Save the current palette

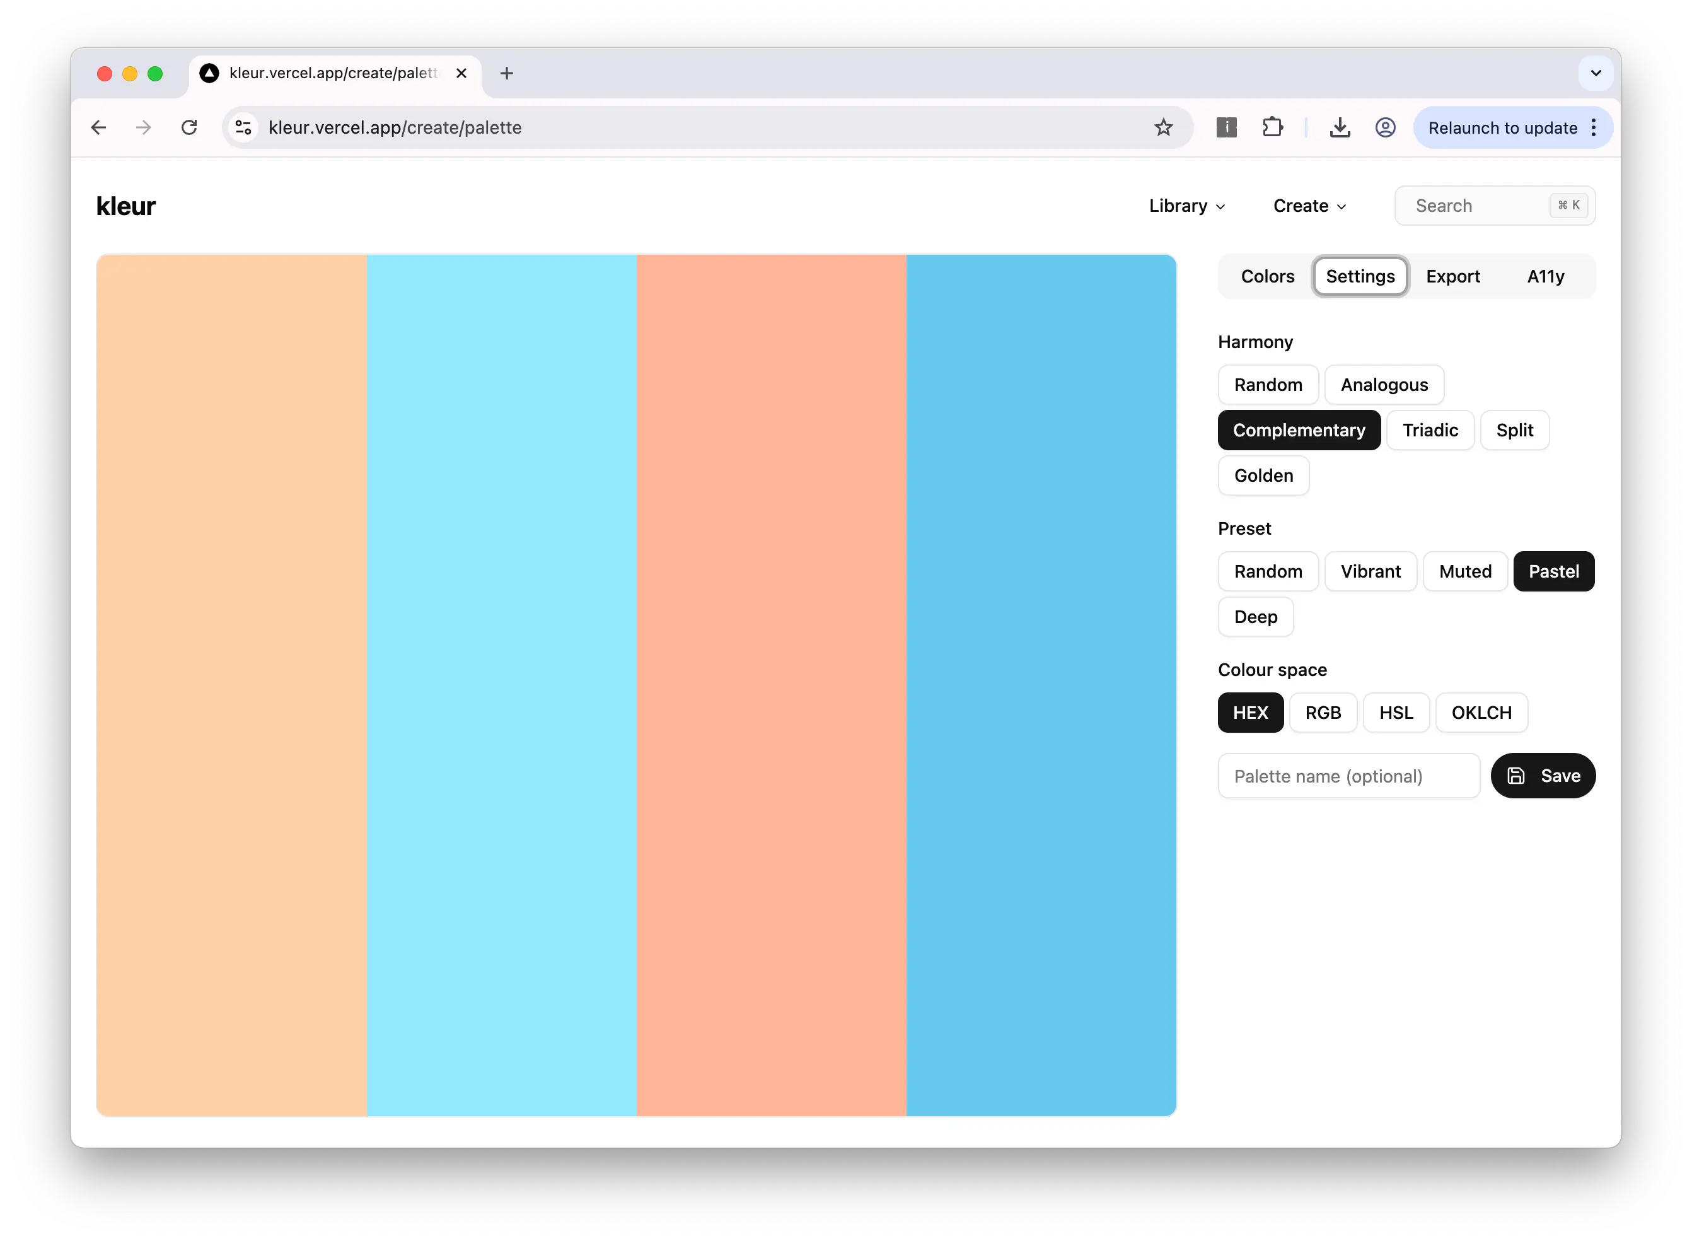coord(1543,775)
